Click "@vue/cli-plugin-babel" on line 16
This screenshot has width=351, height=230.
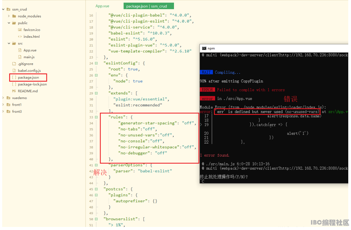pos(136,15)
